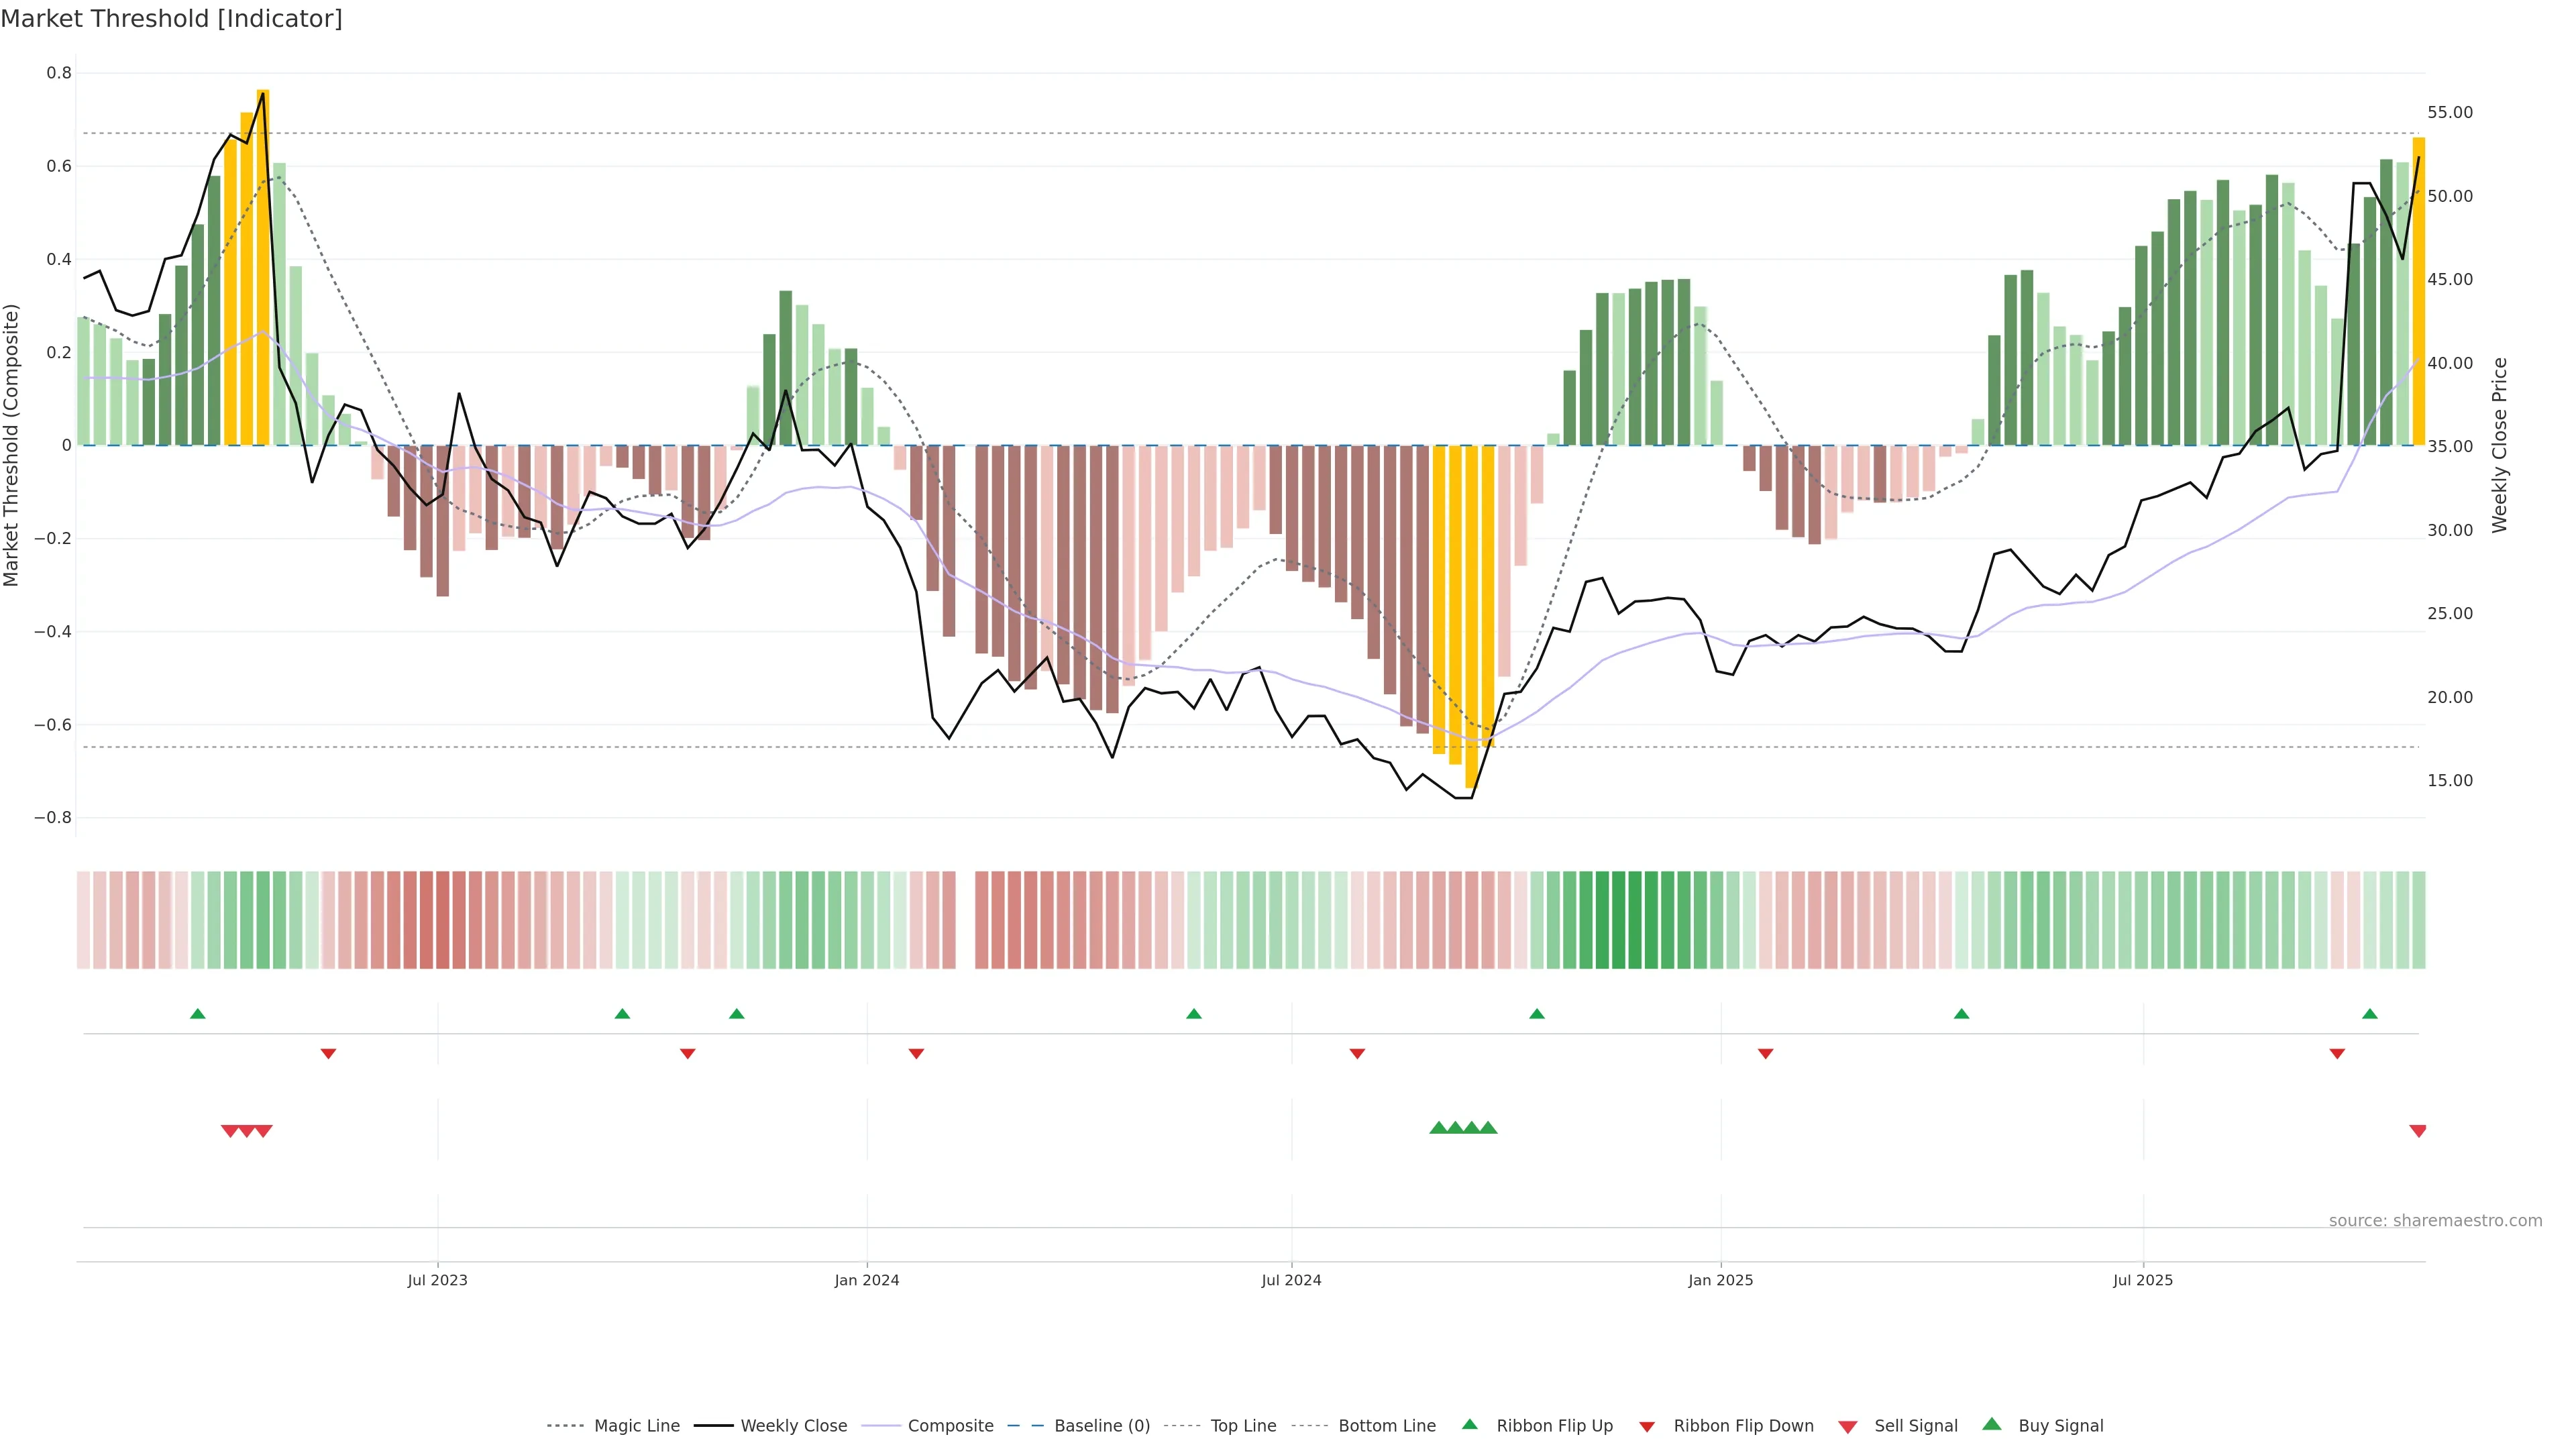Click the Jul 2023 x-axis label

[437, 1280]
